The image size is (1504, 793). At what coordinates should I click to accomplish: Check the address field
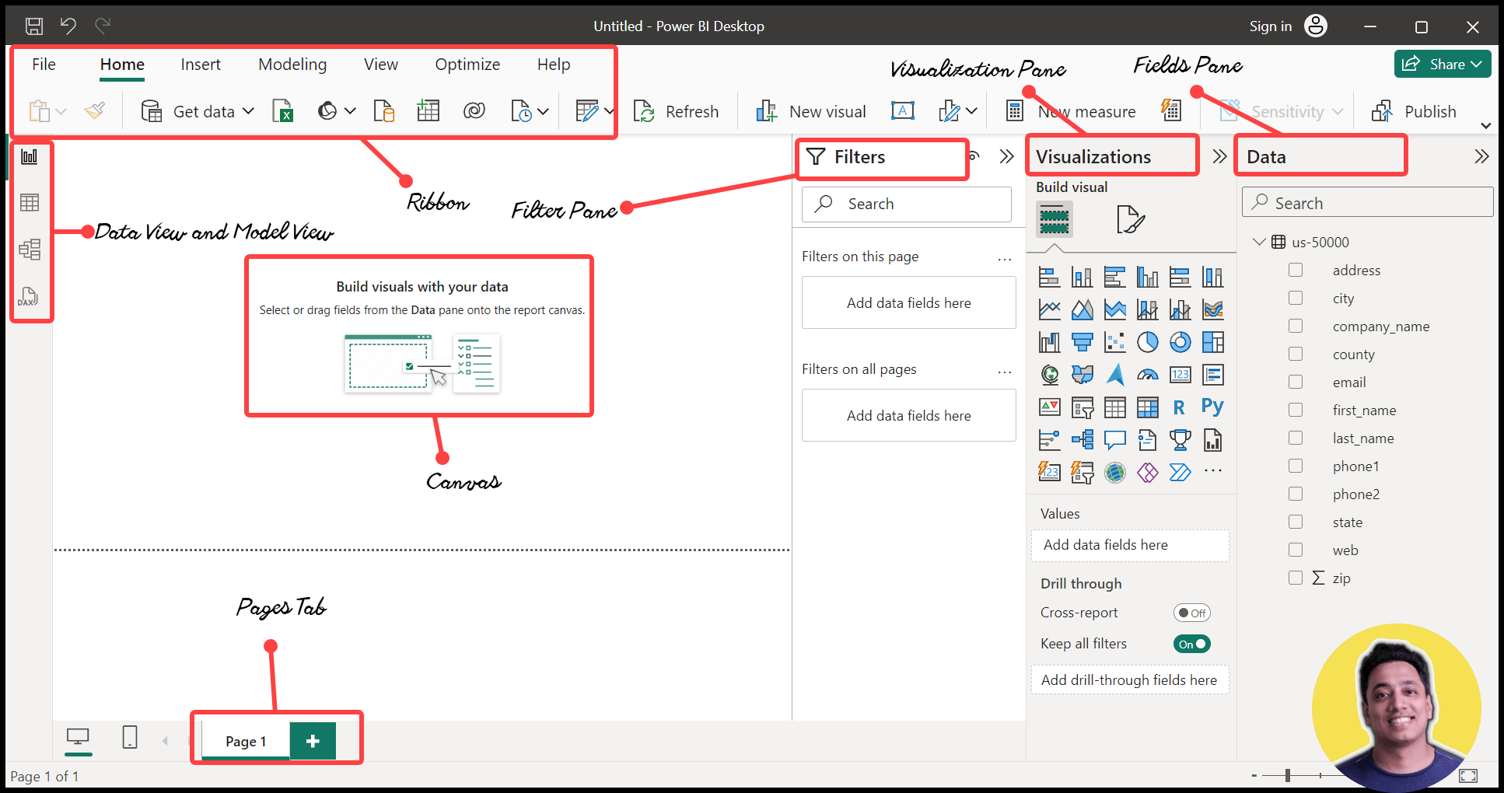1296,270
